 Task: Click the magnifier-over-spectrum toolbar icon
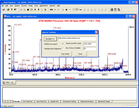click(32, 10)
